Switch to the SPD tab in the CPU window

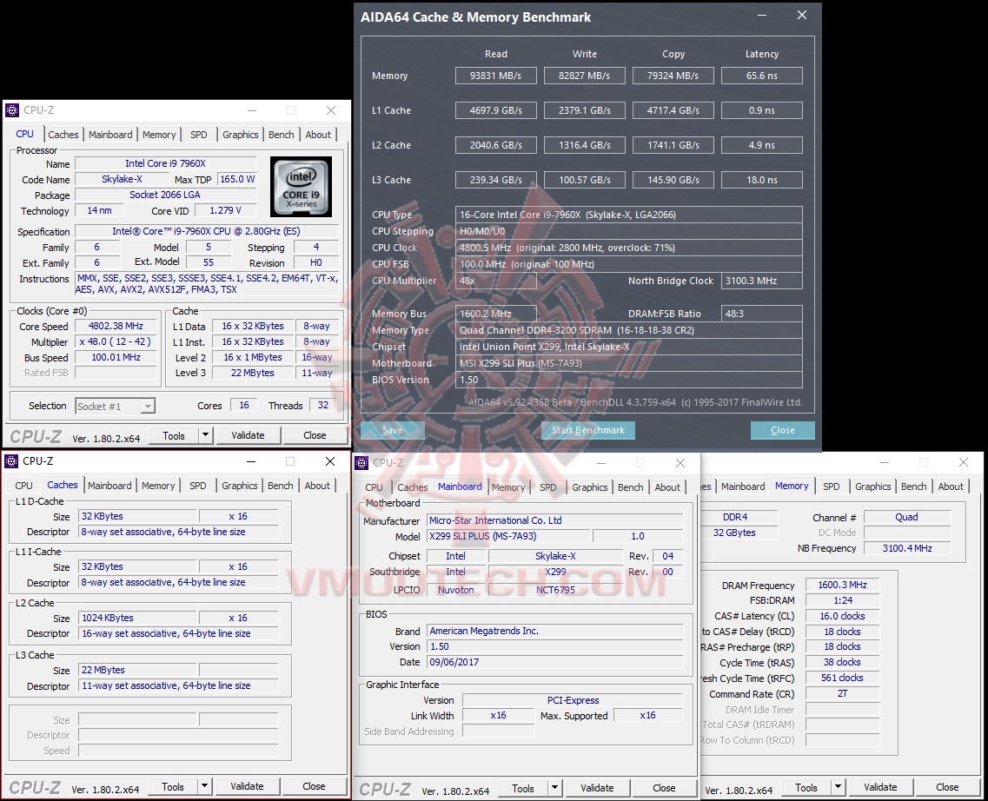coord(198,134)
